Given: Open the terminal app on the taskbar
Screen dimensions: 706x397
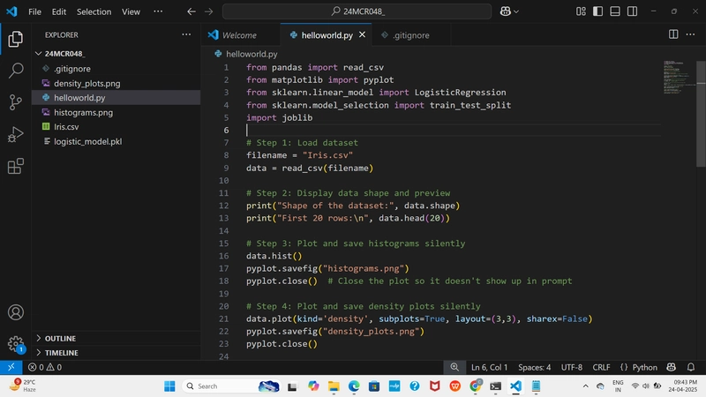Looking at the screenshot, I should click(495, 386).
